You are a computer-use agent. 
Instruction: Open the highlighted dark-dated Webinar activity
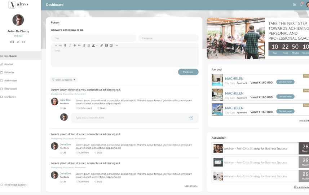260,148
